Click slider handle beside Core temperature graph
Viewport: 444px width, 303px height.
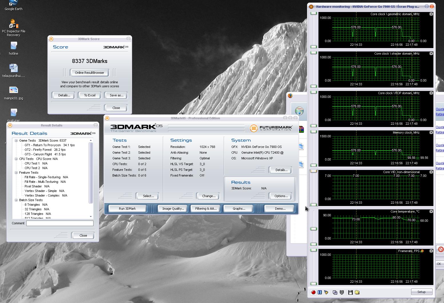click(x=314, y=229)
